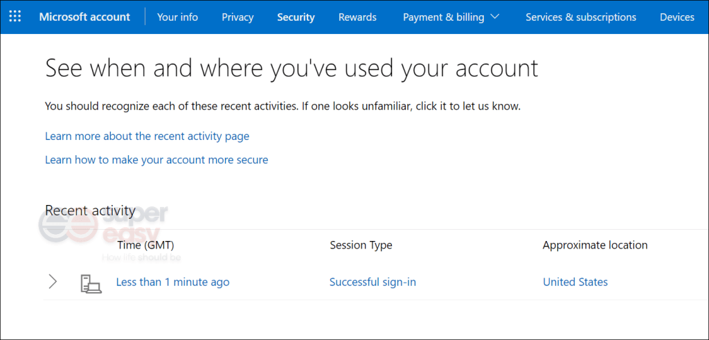709x340 pixels.
Task: Click the Approximate location column header
Action: pos(595,245)
